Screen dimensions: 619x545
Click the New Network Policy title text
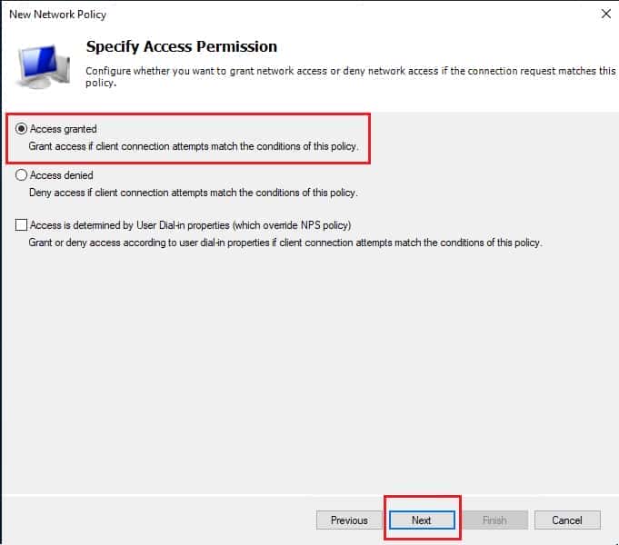[x=57, y=15]
